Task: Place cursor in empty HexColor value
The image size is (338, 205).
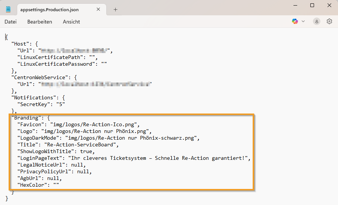Action: pyautogui.click(x=56, y=185)
